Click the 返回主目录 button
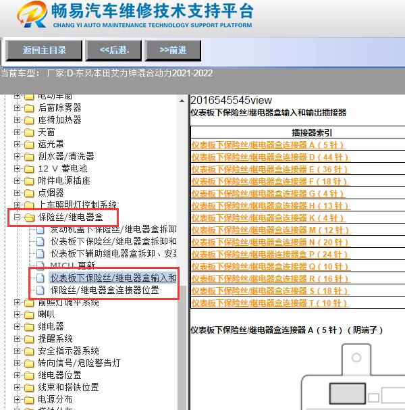This screenshot has width=405, height=410. point(44,50)
